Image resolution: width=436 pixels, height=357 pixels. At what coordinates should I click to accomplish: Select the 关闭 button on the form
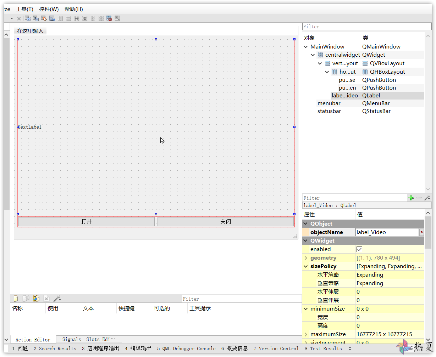pos(226,221)
